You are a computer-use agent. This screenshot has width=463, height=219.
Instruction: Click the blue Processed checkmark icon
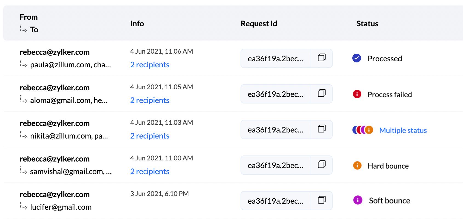[357, 58]
